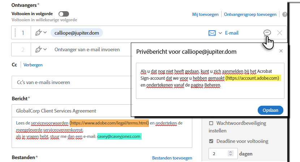The image size is (300, 162).
Task: Click the drag handle of recipient 1
Action: coord(15,33)
